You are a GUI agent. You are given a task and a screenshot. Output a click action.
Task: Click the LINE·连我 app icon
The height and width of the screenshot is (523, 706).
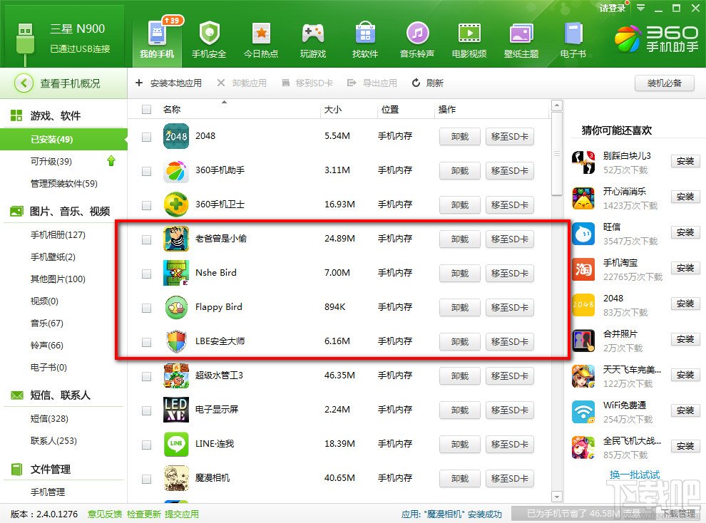click(176, 445)
